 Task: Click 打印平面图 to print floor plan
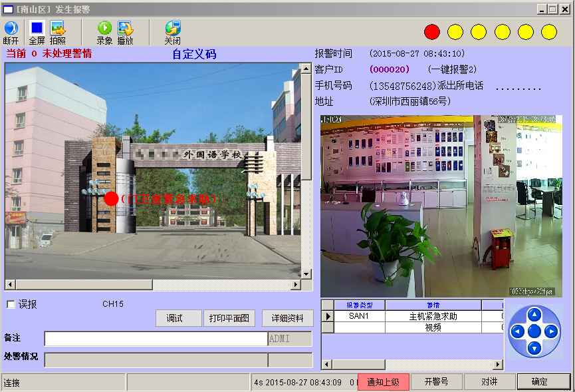229,318
